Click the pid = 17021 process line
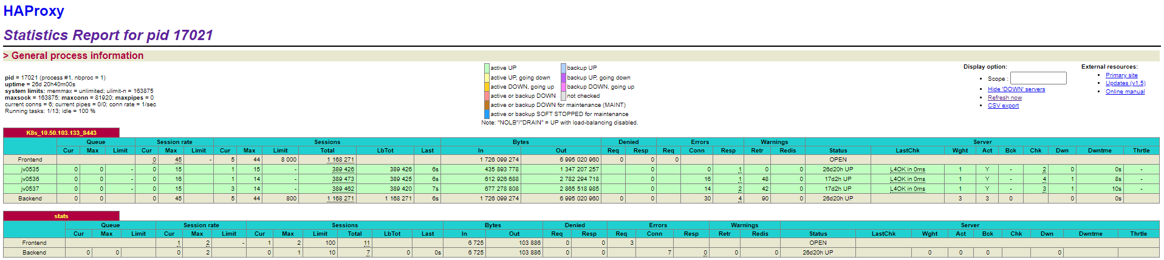This screenshot has width=1164, height=260. click(55, 78)
